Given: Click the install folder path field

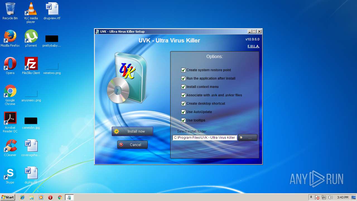Looking at the screenshot, I should coord(205,138).
